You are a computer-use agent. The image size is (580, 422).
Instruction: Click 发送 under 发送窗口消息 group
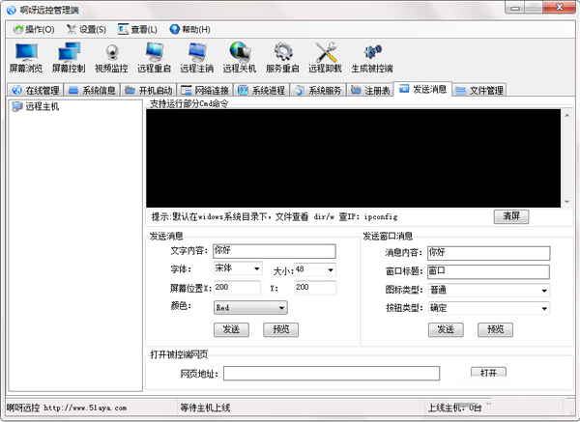tap(446, 329)
